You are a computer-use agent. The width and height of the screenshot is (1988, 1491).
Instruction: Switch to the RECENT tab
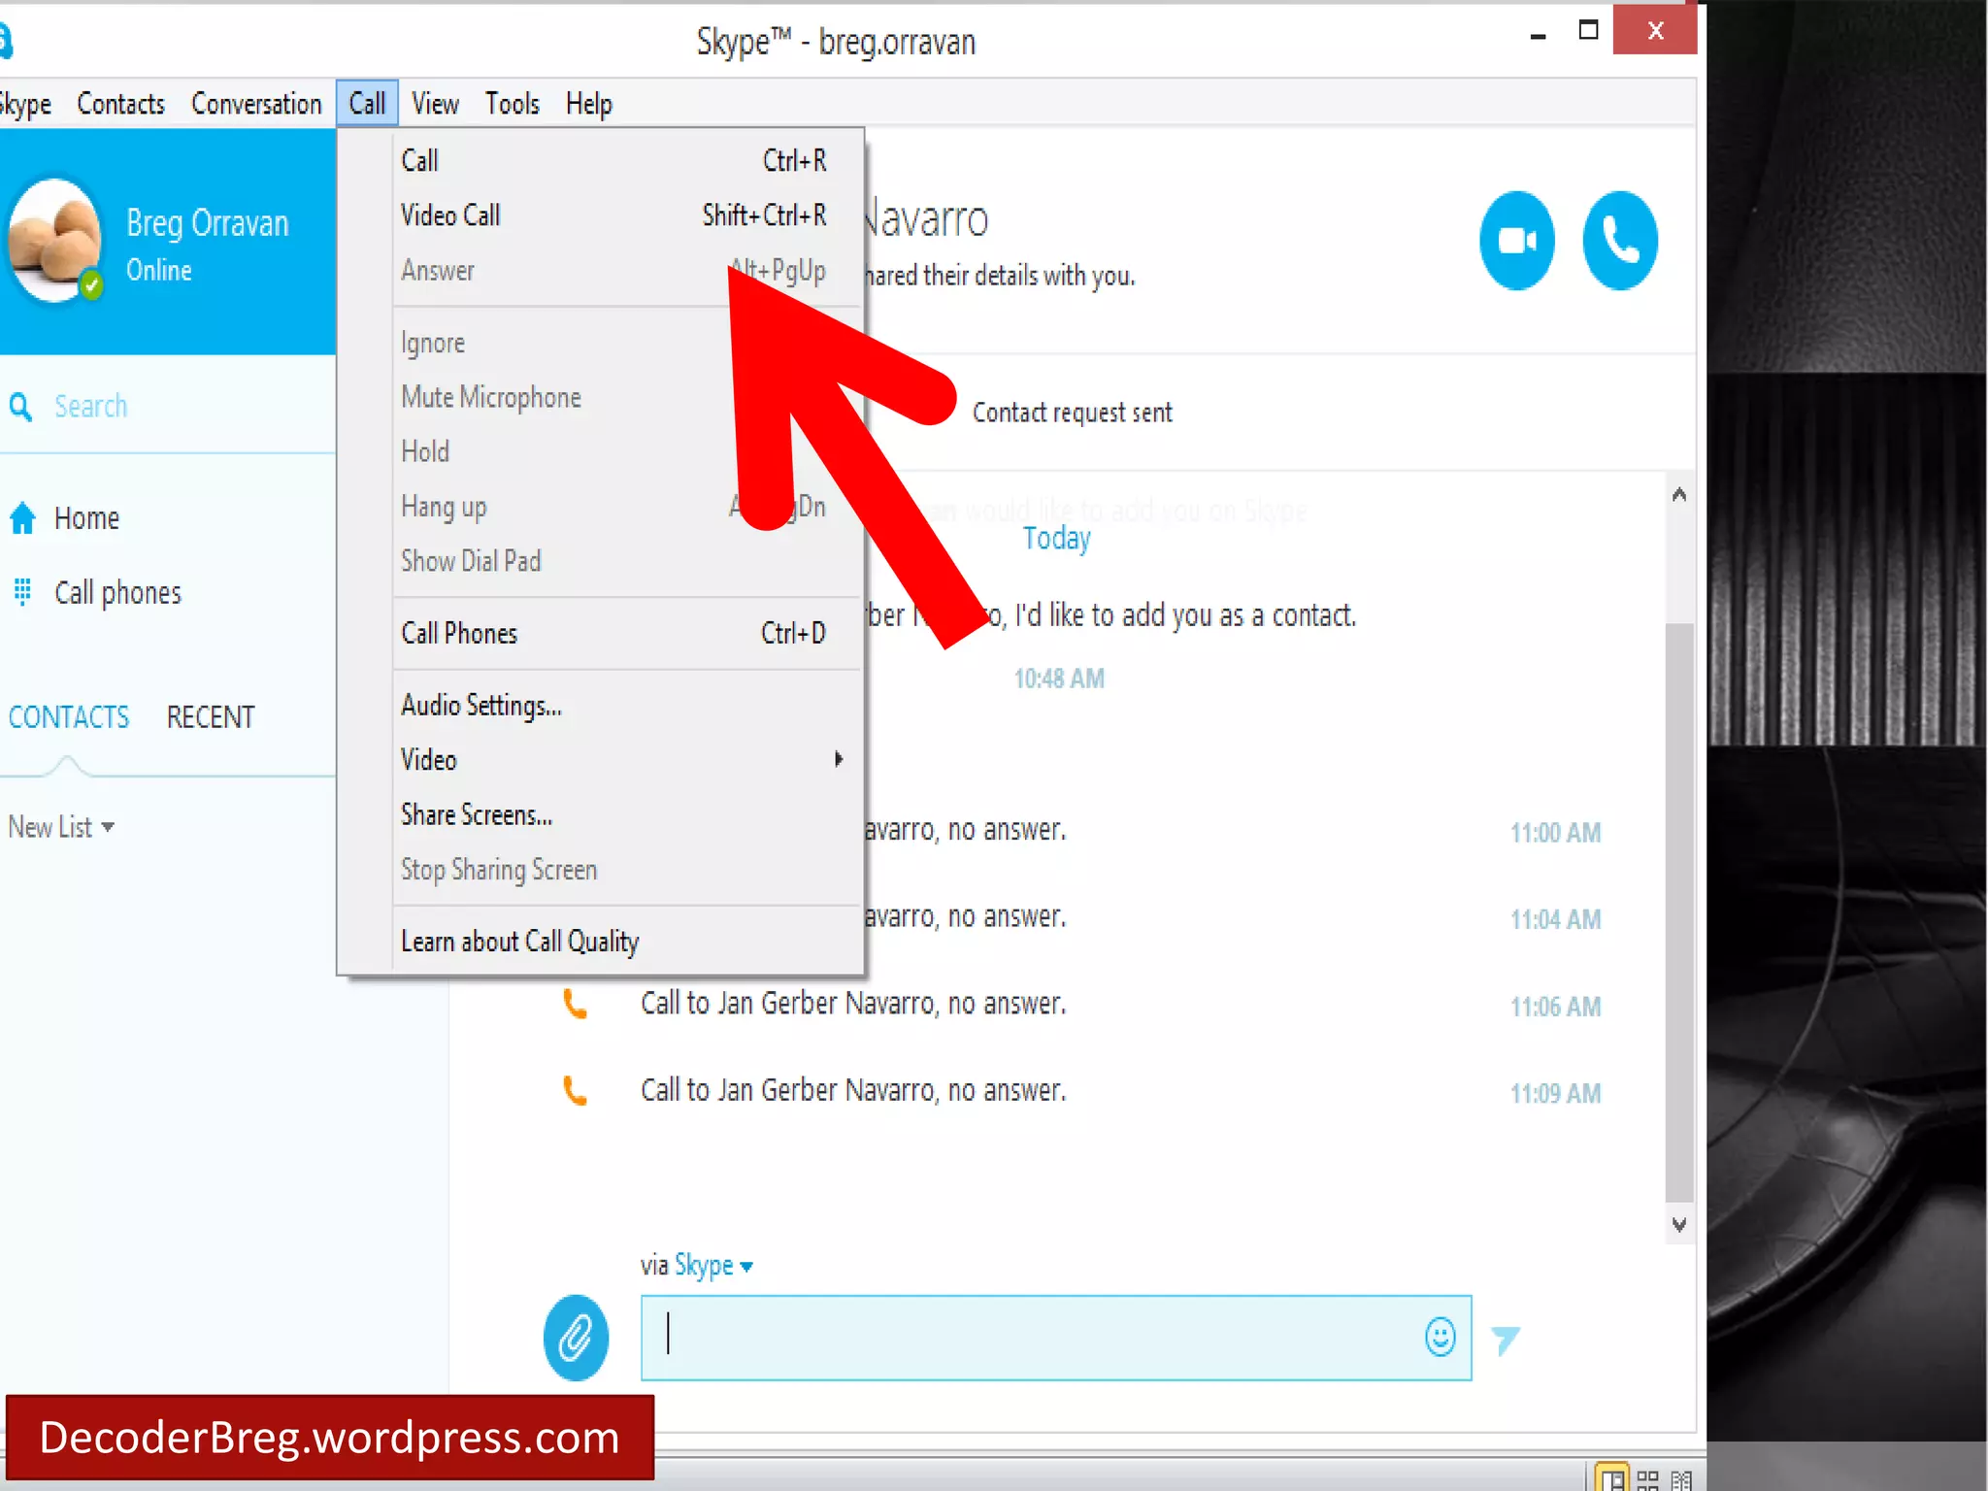point(210,717)
